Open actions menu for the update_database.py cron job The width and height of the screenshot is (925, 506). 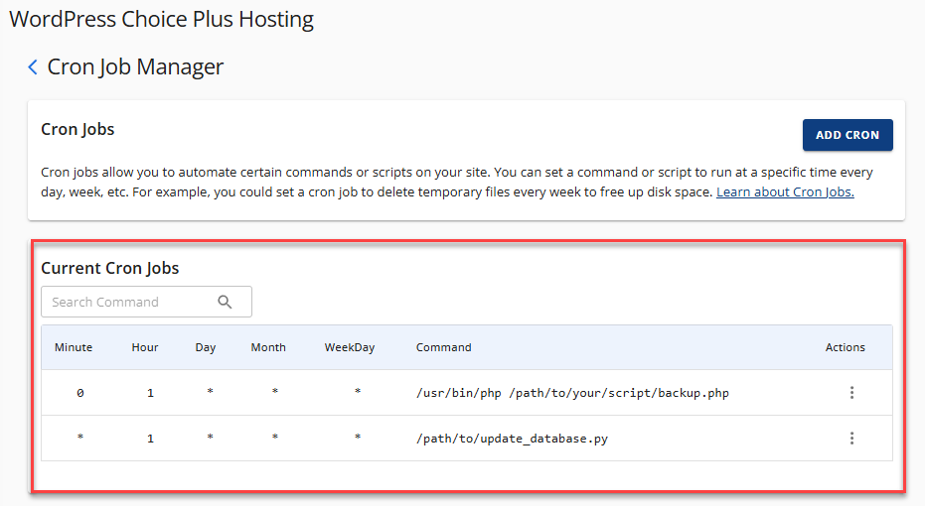tap(851, 438)
